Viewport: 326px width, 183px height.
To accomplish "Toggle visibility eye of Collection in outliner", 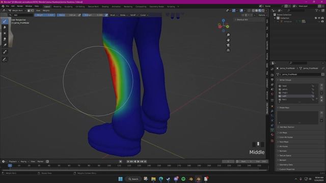I will click(319, 18).
